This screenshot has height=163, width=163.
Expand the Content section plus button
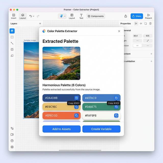[x=151, y=54]
